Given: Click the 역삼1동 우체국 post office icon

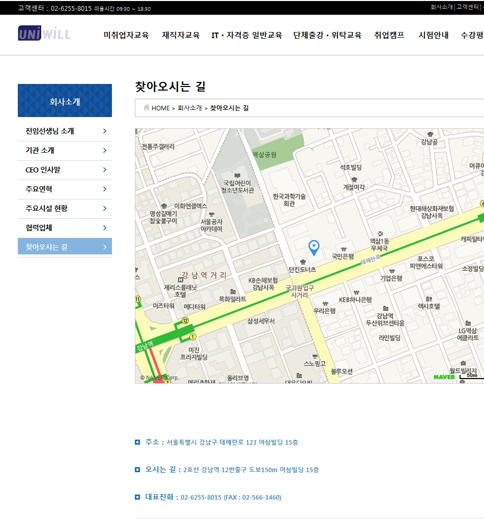Looking at the screenshot, I should [381, 234].
